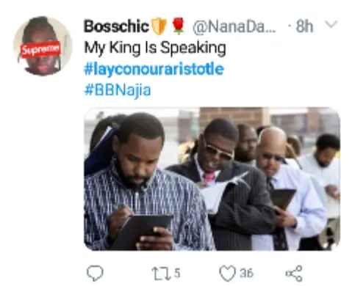The image size is (352, 286).
Task: Follow the #layconouraristotle hashtag
Action: click(154, 69)
